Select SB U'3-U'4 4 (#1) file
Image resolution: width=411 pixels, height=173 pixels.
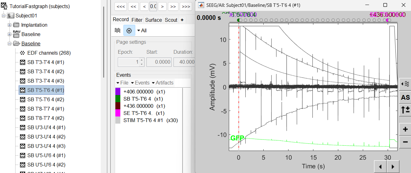[46, 127]
